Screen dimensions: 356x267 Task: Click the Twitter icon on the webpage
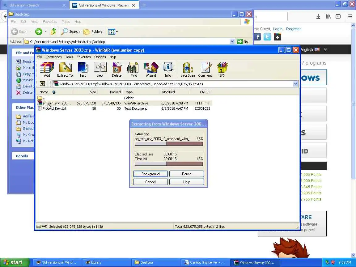(267, 37)
